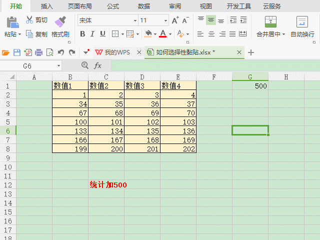Click the Copy icon
This screenshot has height=240, width=320.
click(29, 34)
